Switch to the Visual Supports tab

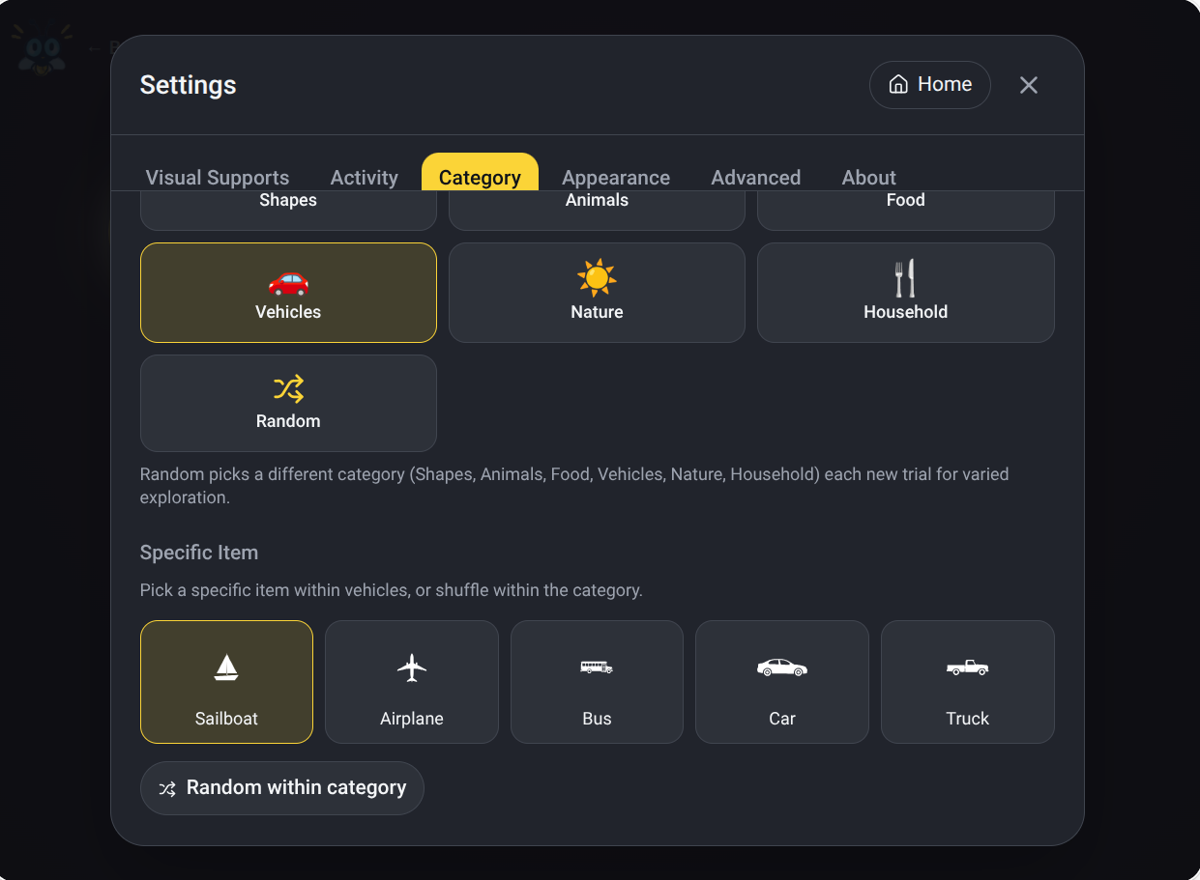click(218, 178)
